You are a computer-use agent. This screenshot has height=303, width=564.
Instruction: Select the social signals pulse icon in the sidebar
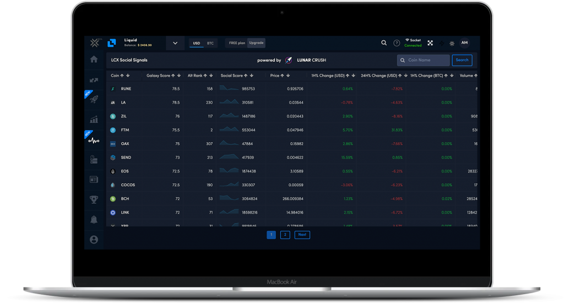[x=94, y=140]
